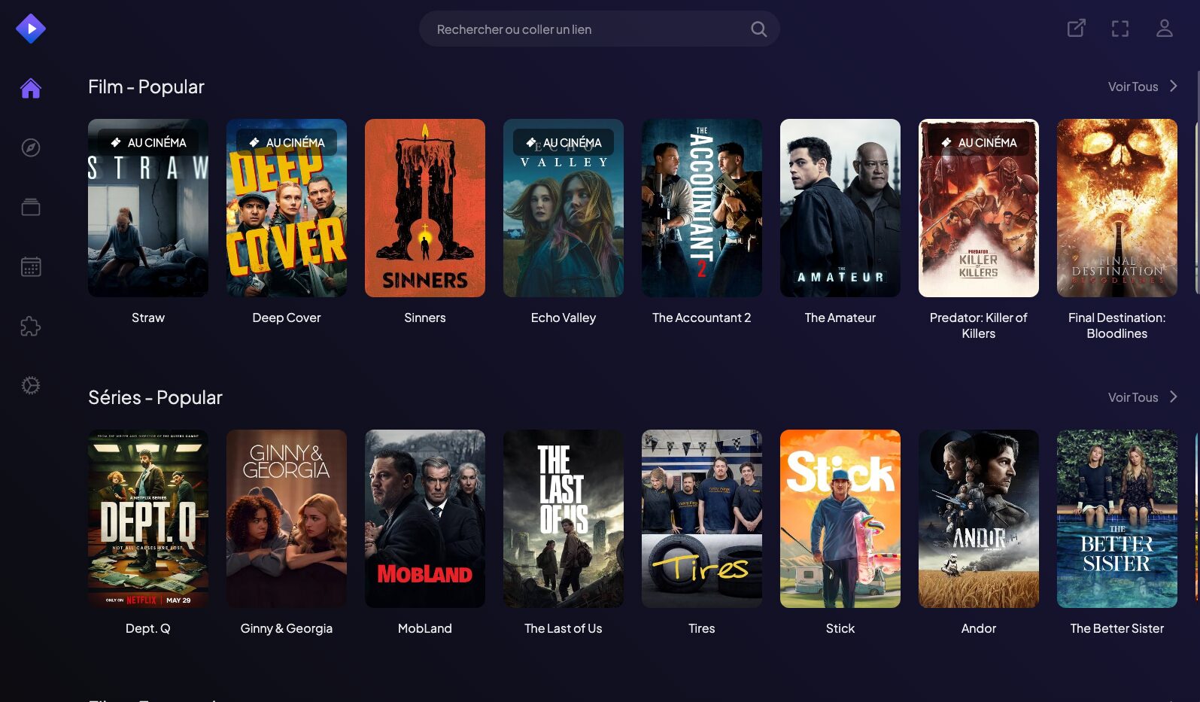This screenshot has height=702, width=1200.
Task: Click the Ginny & Georgia title text
Action: tap(287, 628)
